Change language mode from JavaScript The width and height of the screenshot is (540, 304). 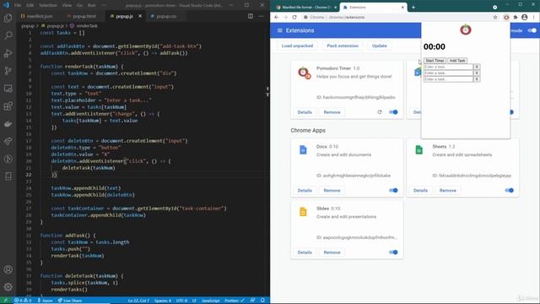pos(210,301)
